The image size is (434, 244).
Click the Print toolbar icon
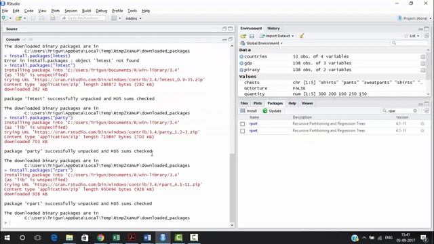tap(52, 18)
